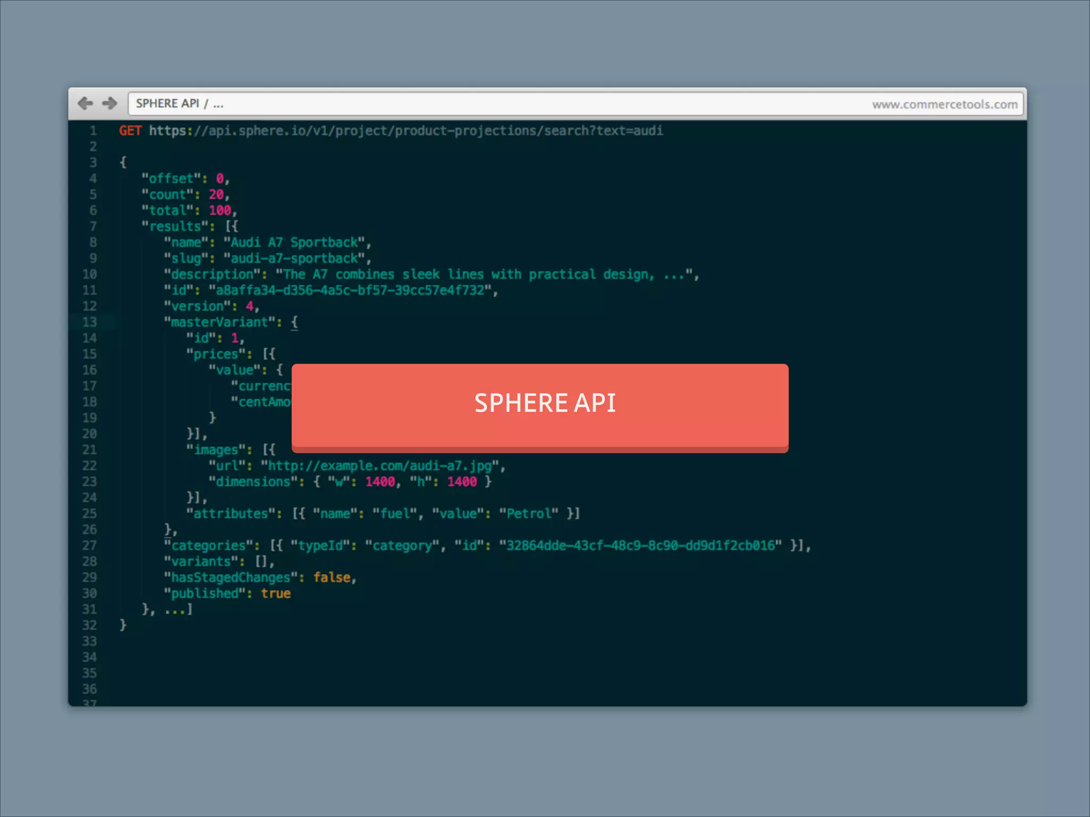Click the masterVariant "id": 1 line
Screen dimensions: 1090x817
(215, 338)
